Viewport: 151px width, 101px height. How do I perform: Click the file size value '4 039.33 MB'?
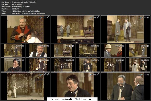[17, 4]
